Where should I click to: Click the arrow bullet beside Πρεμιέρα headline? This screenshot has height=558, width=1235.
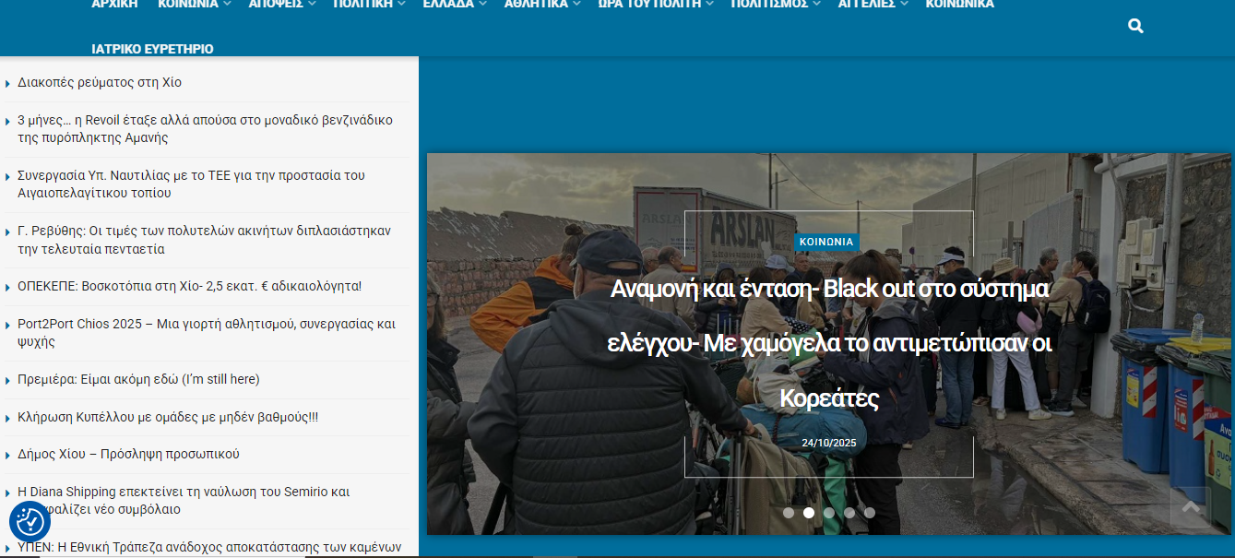(x=8, y=380)
